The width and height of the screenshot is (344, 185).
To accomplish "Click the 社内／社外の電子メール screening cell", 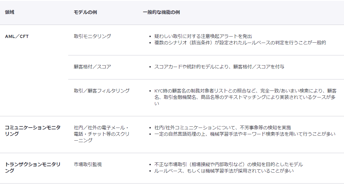I will coord(102,134).
